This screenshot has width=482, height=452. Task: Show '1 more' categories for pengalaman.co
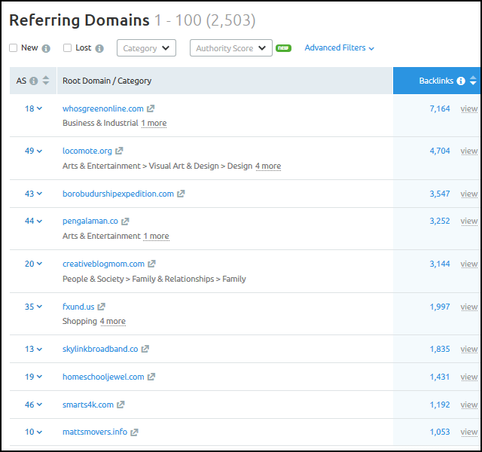(156, 236)
